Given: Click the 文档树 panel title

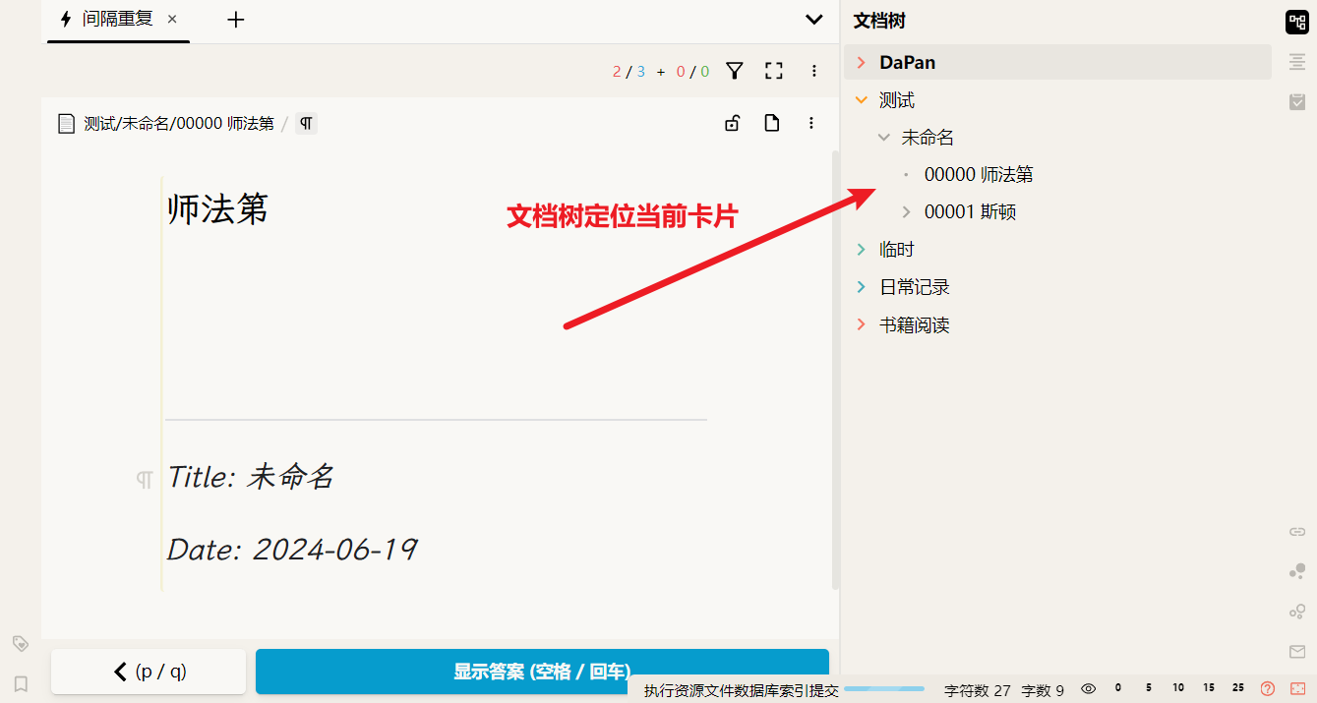Looking at the screenshot, I should [879, 20].
